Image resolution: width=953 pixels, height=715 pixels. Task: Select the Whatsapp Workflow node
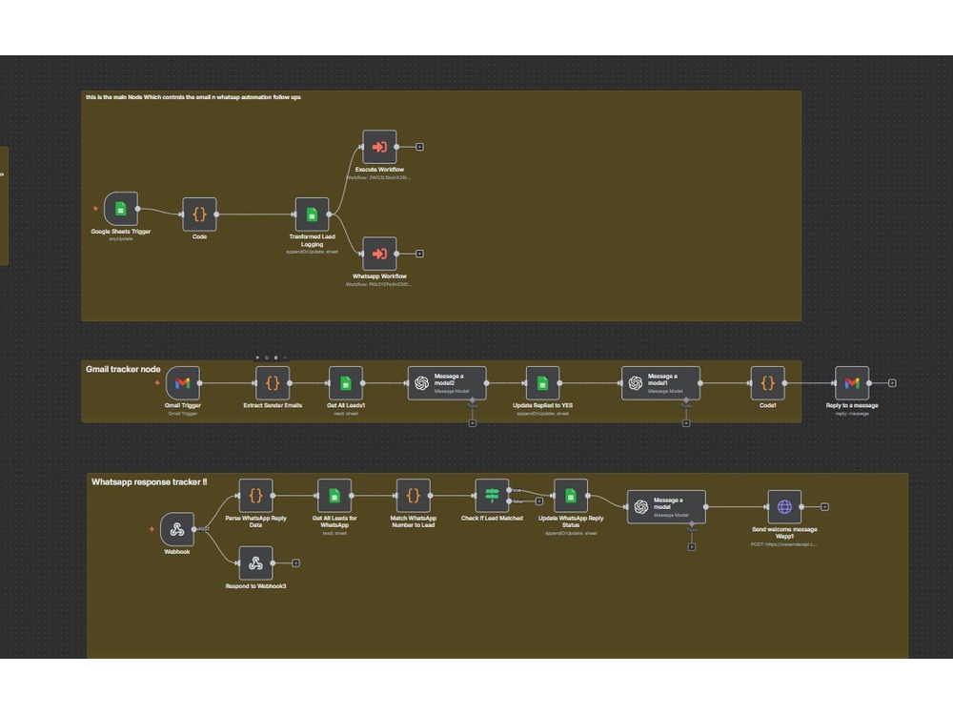(379, 254)
